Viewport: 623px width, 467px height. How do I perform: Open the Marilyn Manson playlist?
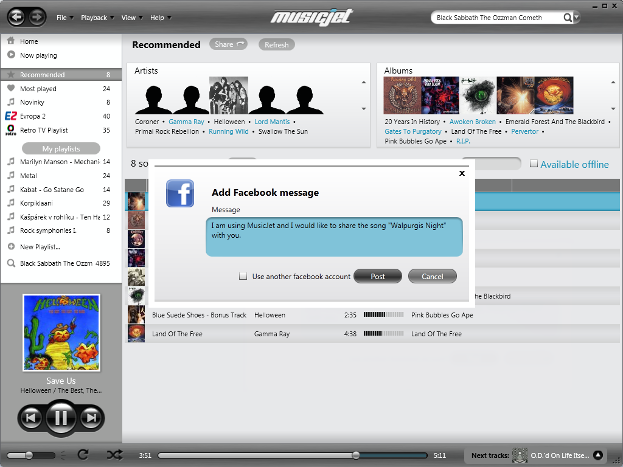click(x=61, y=162)
